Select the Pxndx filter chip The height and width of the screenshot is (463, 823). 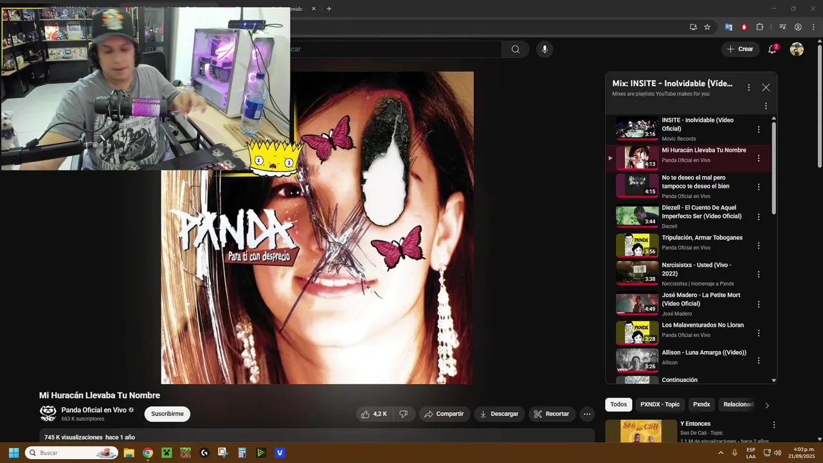(701, 404)
